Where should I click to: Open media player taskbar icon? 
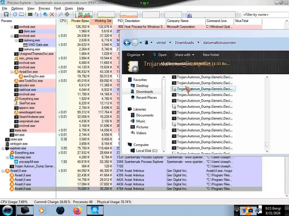click(x=42, y=210)
